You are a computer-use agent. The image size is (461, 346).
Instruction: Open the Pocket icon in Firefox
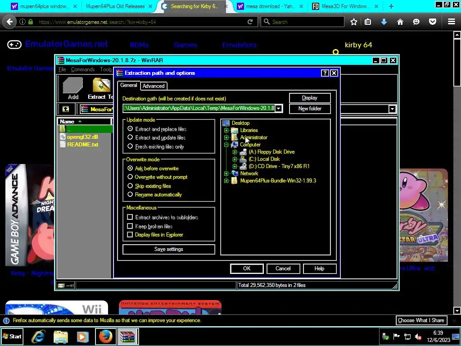click(433, 22)
